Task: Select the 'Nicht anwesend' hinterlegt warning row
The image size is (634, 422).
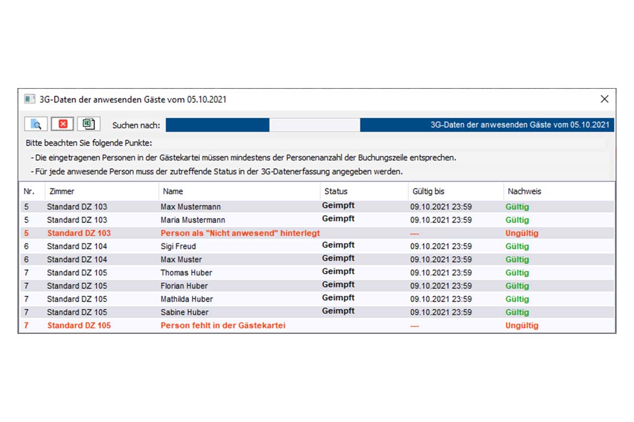Action: click(240, 233)
